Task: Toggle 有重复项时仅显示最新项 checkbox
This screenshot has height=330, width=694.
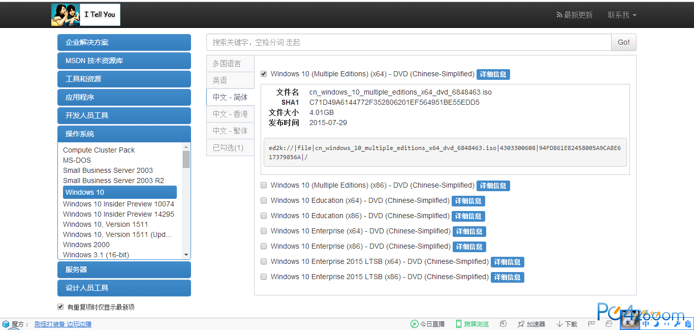Action: point(61,307)
